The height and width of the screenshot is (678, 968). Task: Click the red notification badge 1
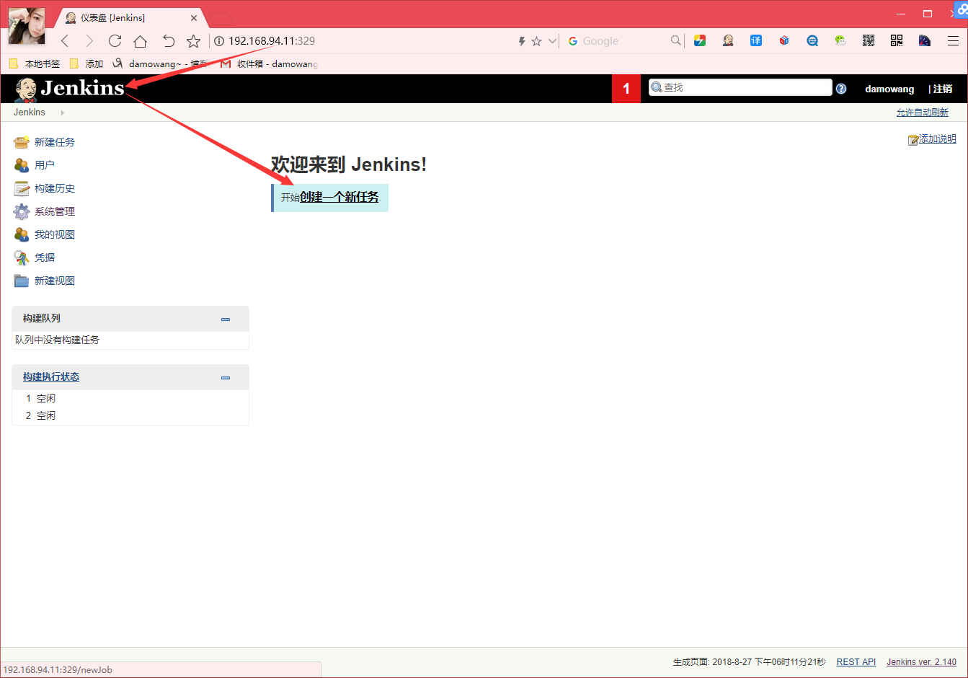(626, 89)
